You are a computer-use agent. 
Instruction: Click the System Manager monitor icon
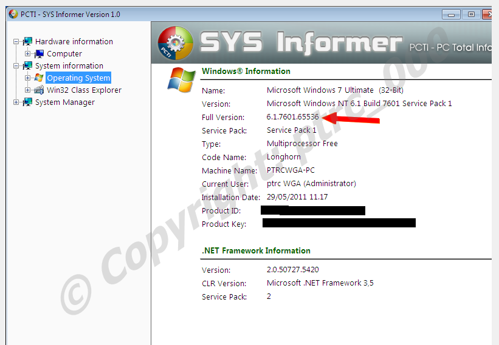pyautogui.click(x=28, y=102)
